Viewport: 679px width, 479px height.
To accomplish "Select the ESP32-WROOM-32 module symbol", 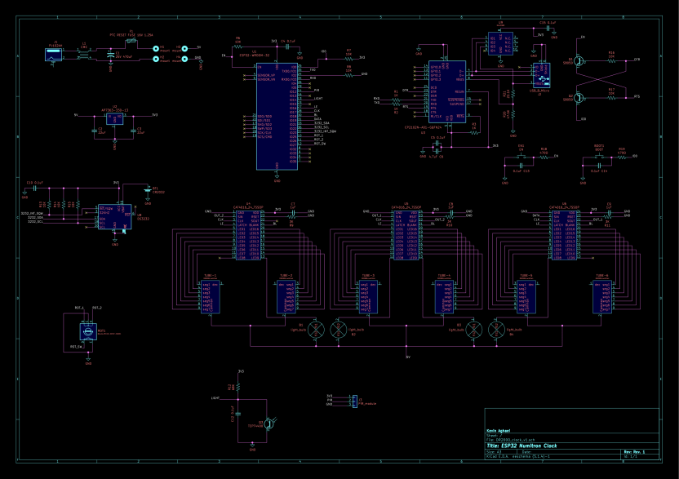I will [x=277, y=114].
